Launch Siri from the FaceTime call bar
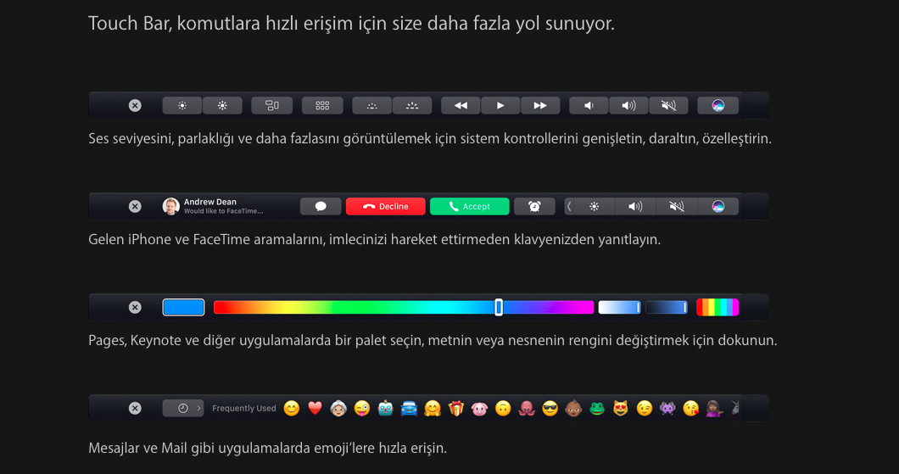899x474 pixels. 718,206
